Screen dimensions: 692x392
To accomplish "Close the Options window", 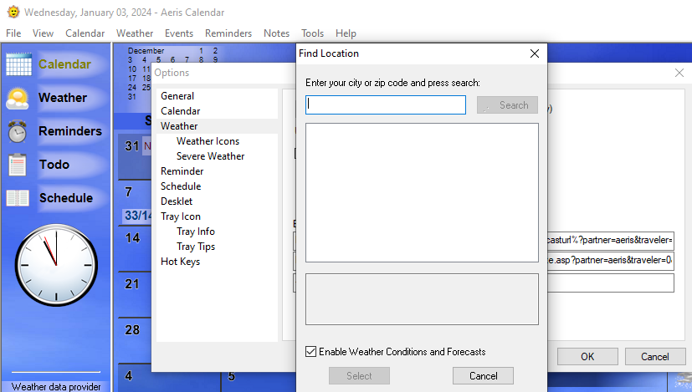I will pyautogui.click(x=679, y=73).
